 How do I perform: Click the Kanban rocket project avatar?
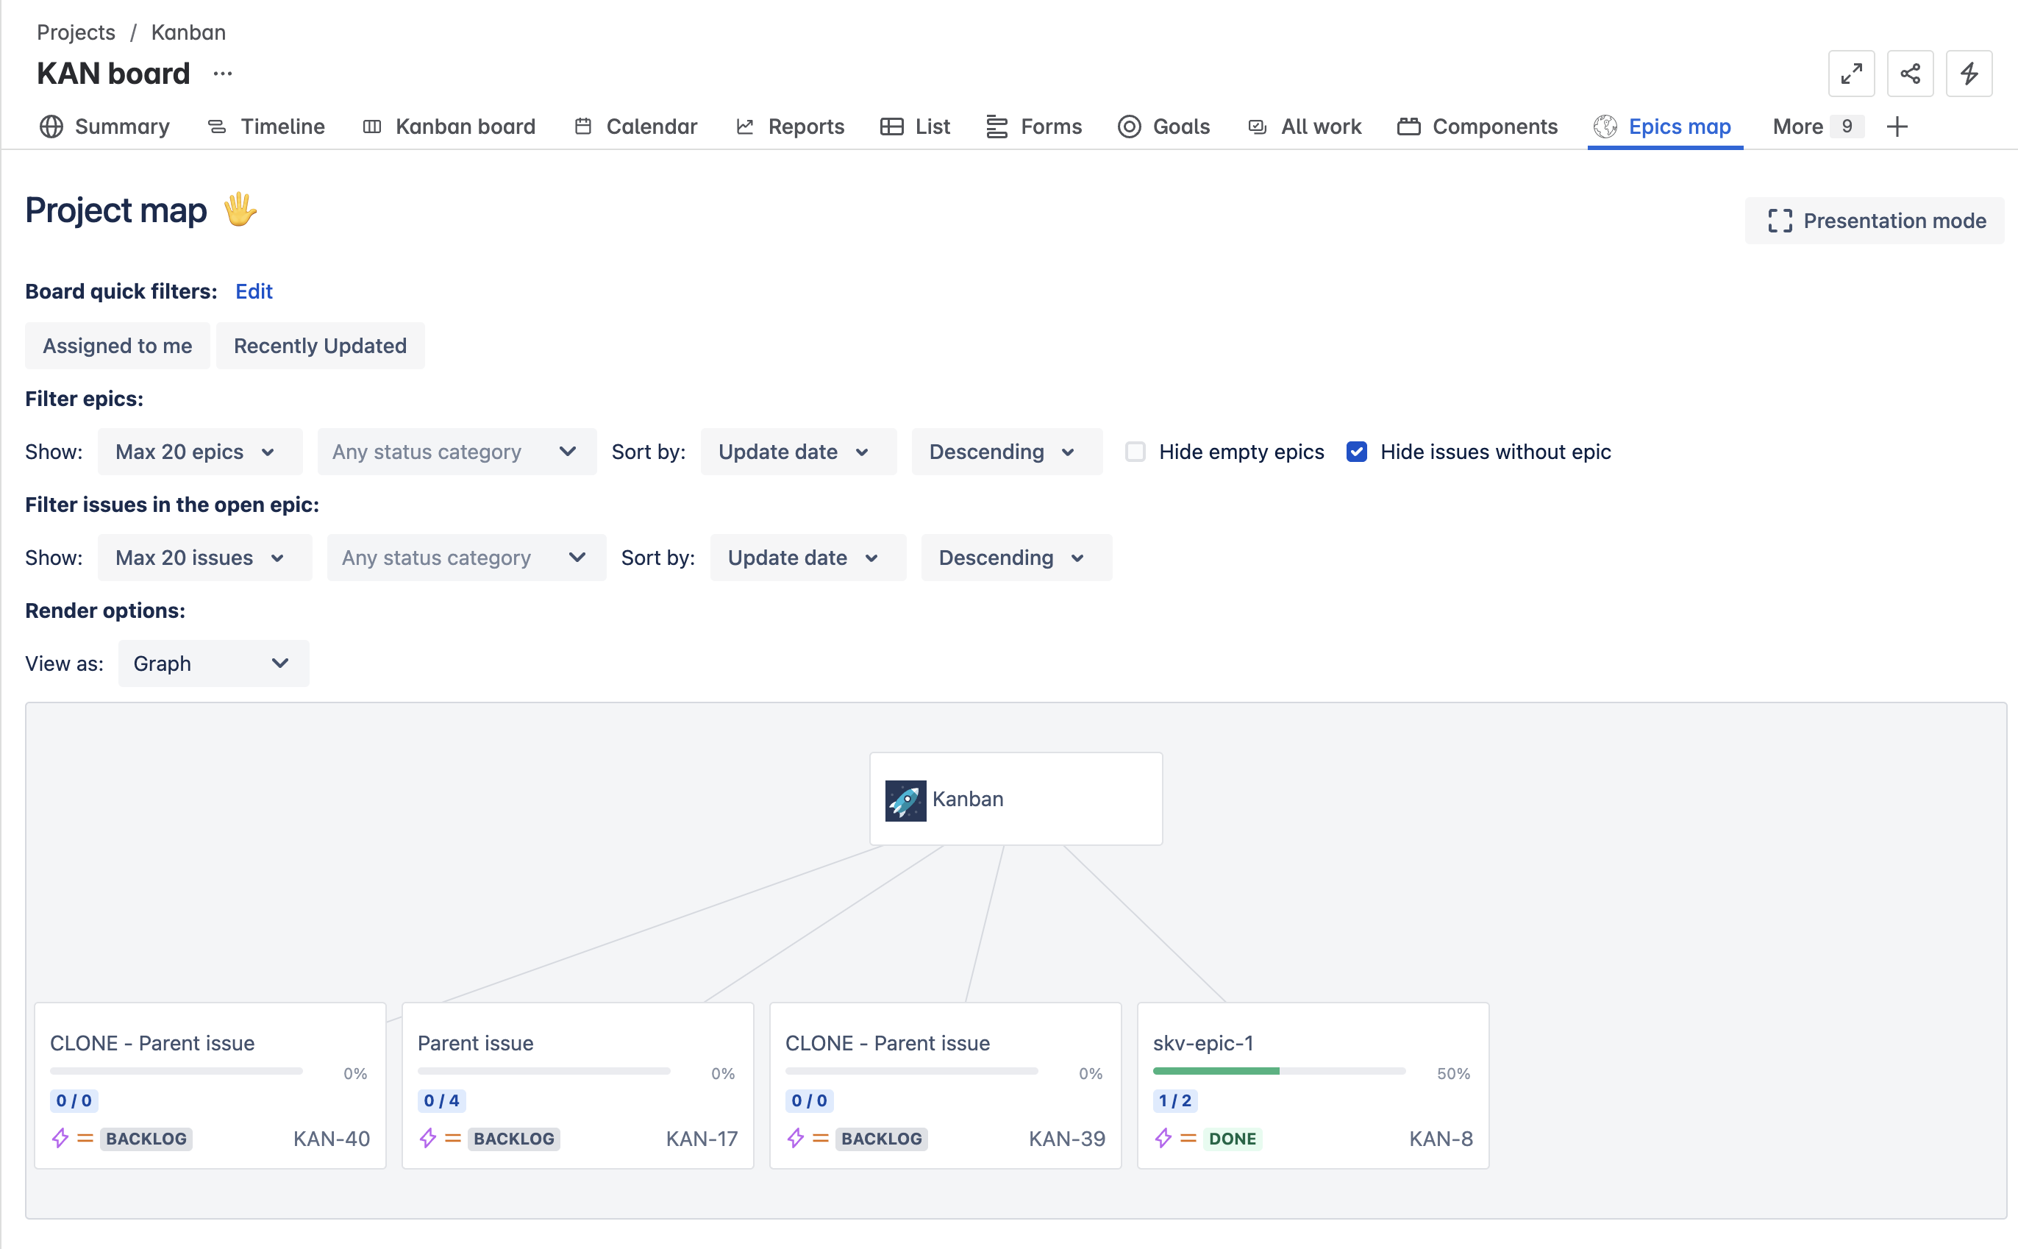click(905, 800)
